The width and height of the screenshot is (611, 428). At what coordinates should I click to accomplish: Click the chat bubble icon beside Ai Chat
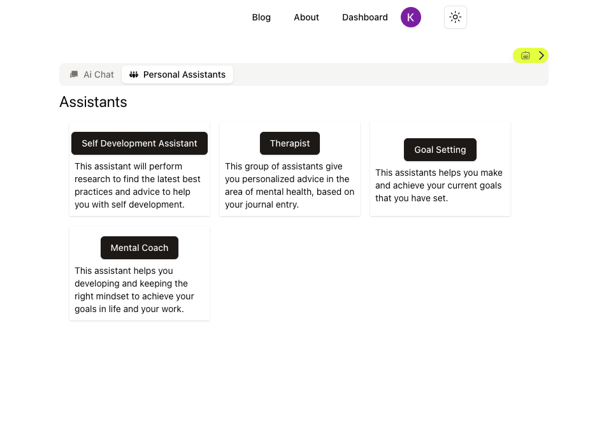coord(74,75)
